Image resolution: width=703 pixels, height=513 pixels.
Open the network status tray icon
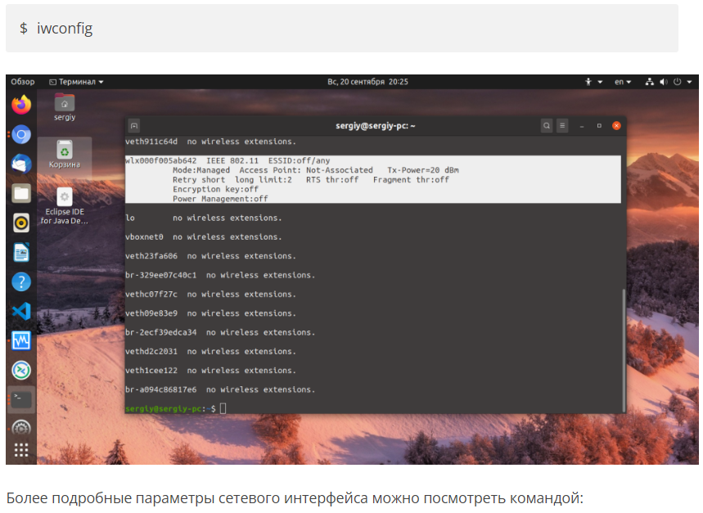(649, 82)
